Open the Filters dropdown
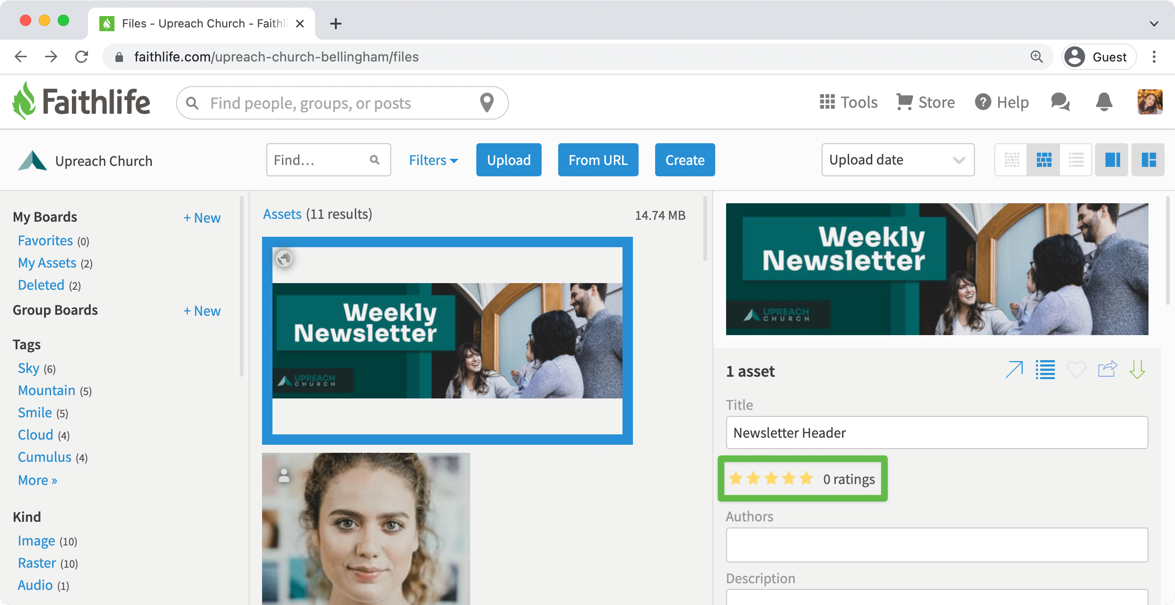 click(x=433, y=160)
